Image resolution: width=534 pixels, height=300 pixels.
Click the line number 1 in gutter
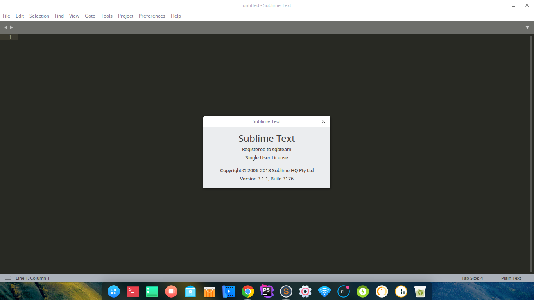[x=11, y=37]
